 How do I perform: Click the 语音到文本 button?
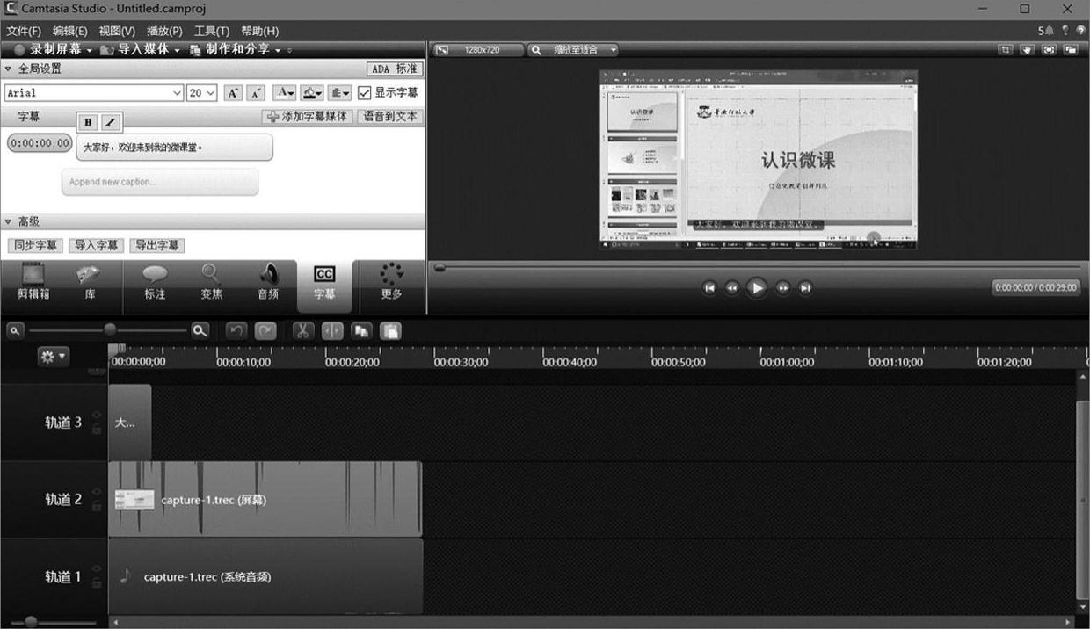coord(391,117)
